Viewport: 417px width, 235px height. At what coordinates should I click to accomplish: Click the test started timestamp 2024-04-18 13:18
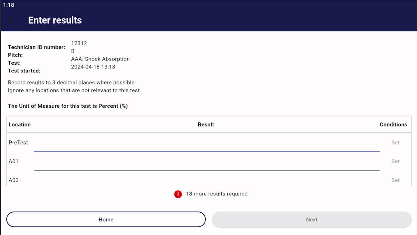tap(93, 67)
